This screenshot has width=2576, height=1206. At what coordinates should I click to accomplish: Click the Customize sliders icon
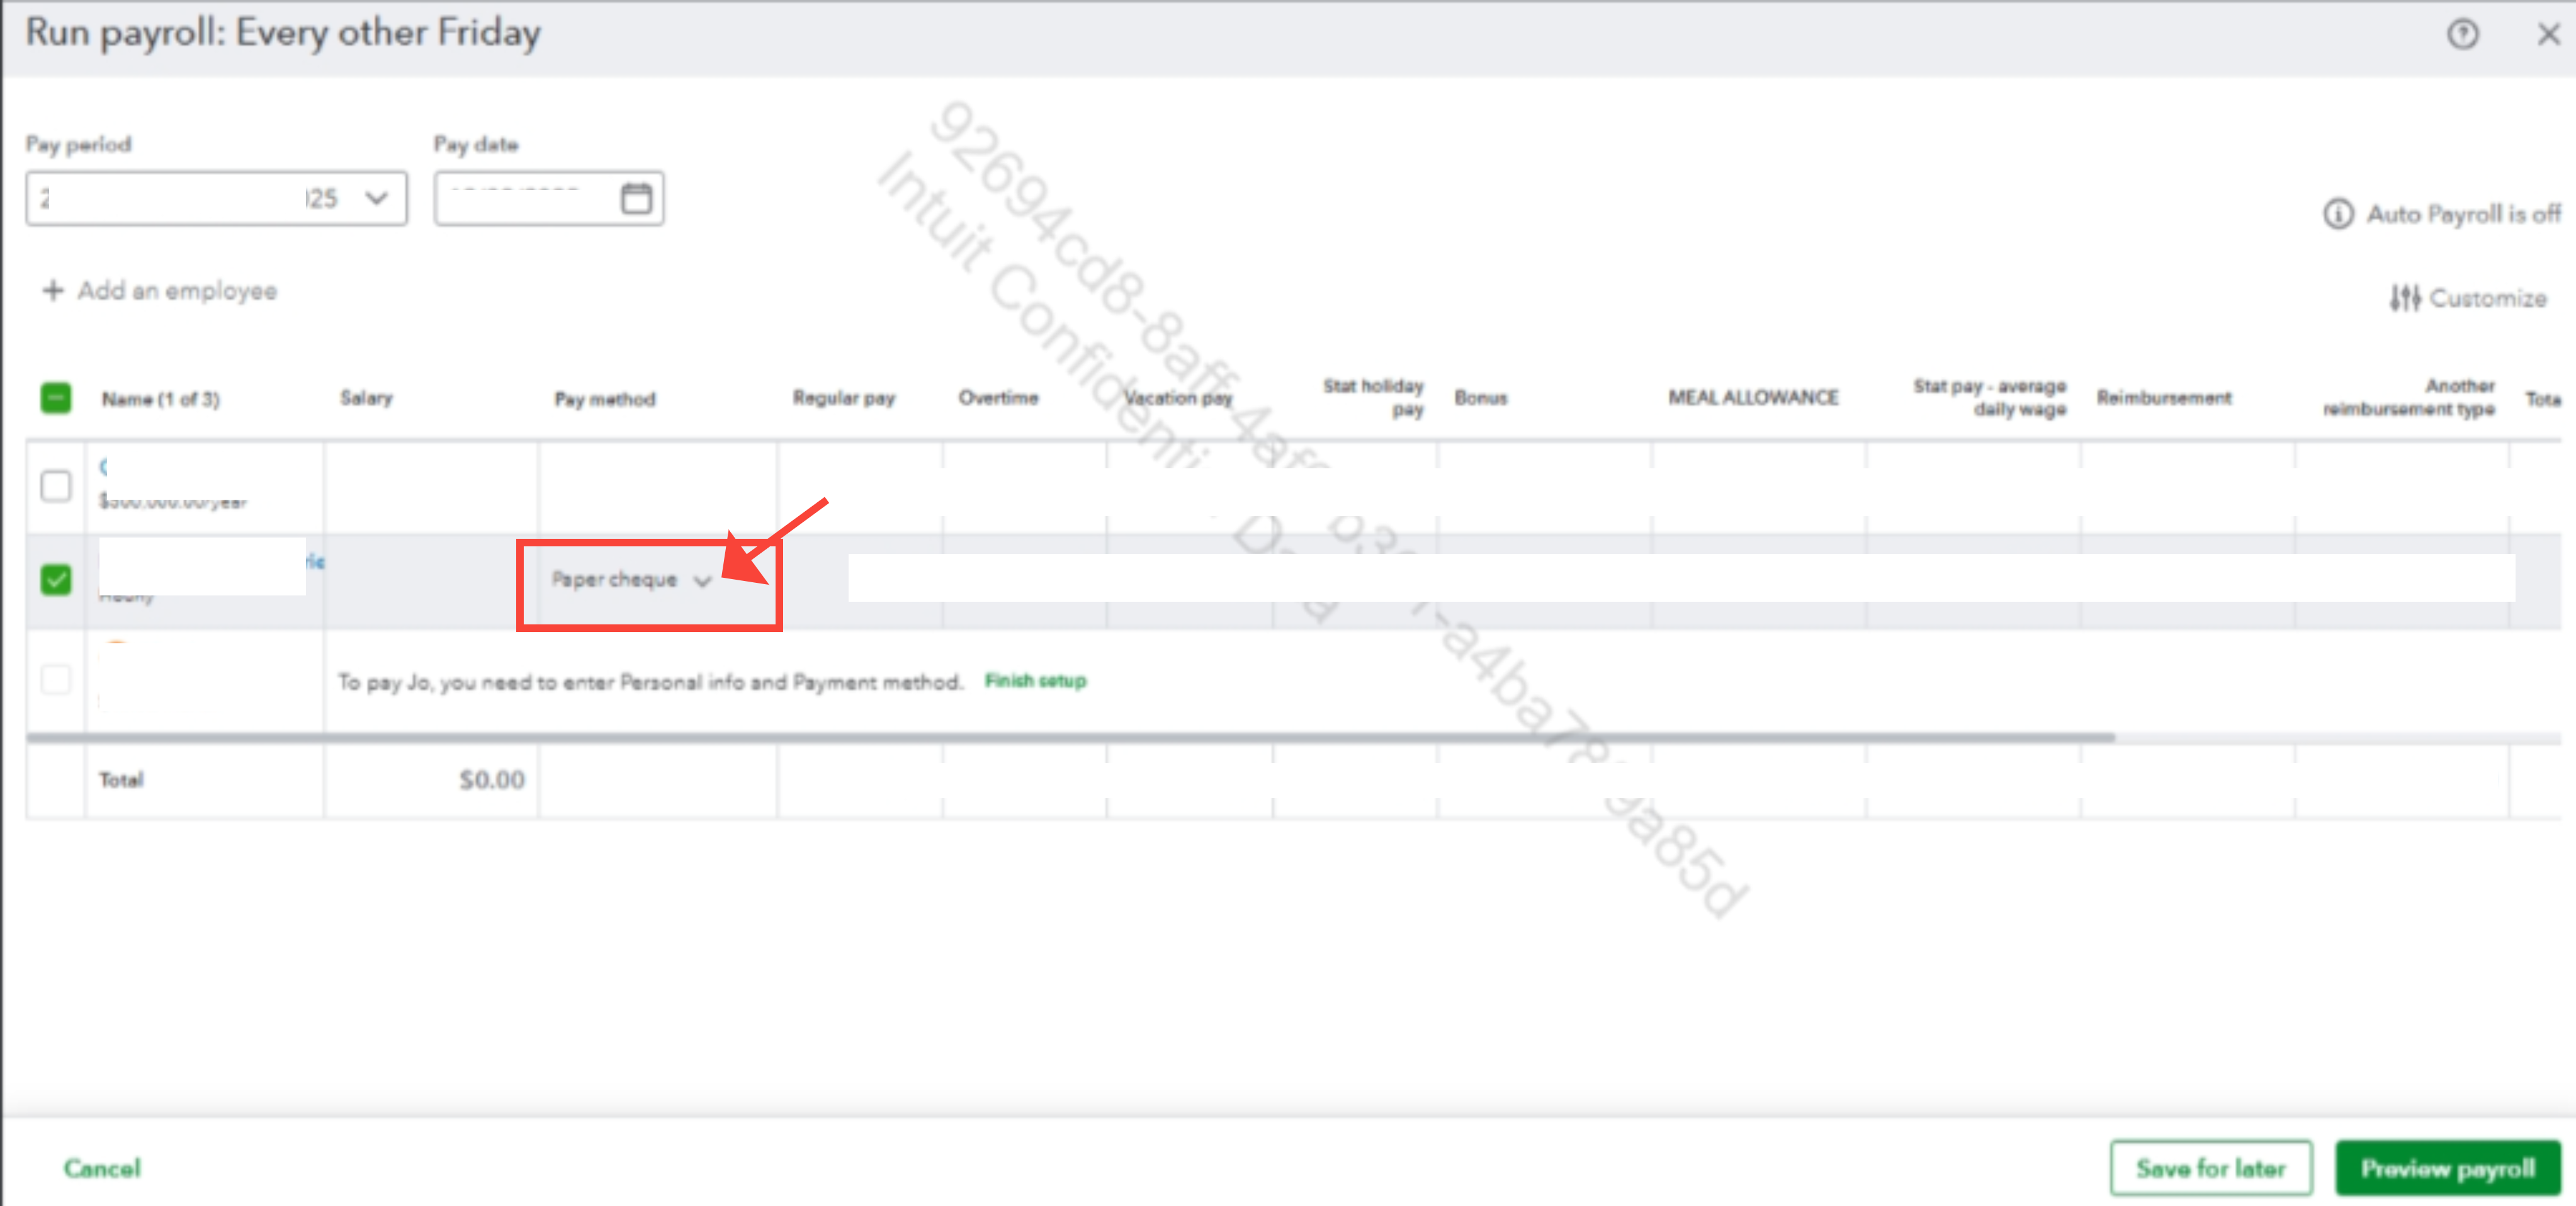(x=2405, y=298)
